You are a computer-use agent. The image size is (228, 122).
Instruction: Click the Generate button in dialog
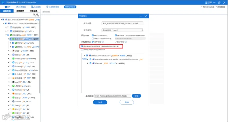coord(100,102)
